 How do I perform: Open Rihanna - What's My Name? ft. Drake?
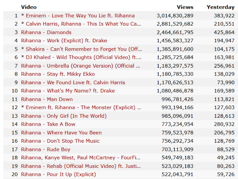coord(68,91)
